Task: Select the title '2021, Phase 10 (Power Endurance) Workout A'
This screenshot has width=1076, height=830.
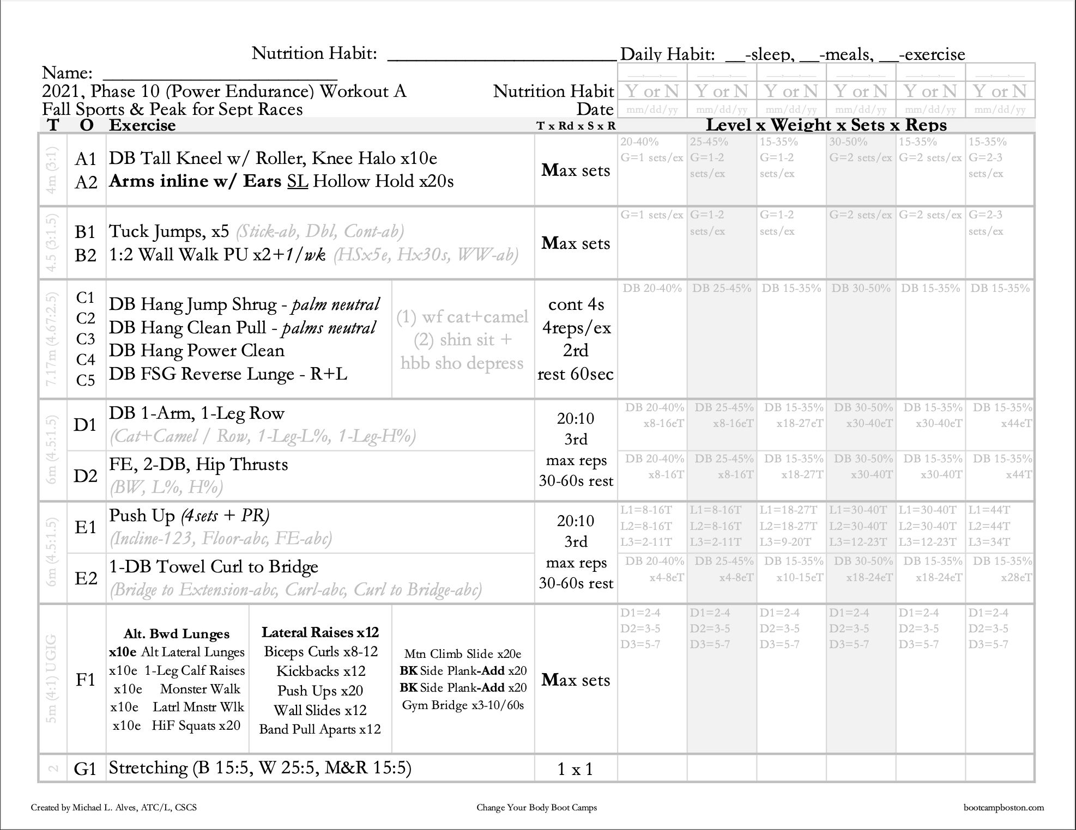Action: coord(224,91)
